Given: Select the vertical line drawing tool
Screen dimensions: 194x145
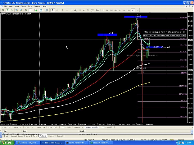Looking at the screenshot, I should pyautogui.click(x=63, y=10).
